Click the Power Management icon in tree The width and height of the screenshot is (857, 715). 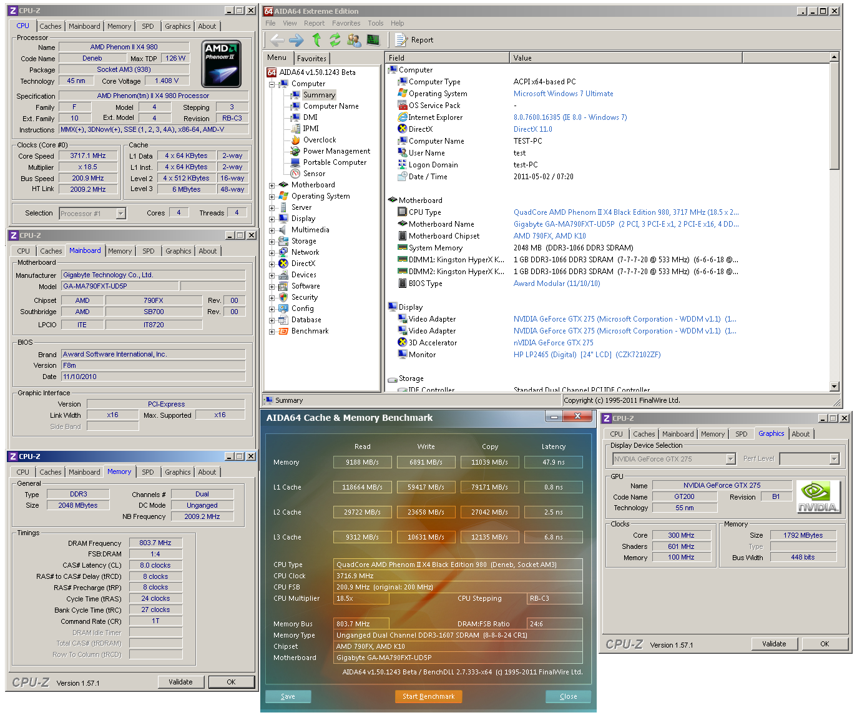[296, 151]
